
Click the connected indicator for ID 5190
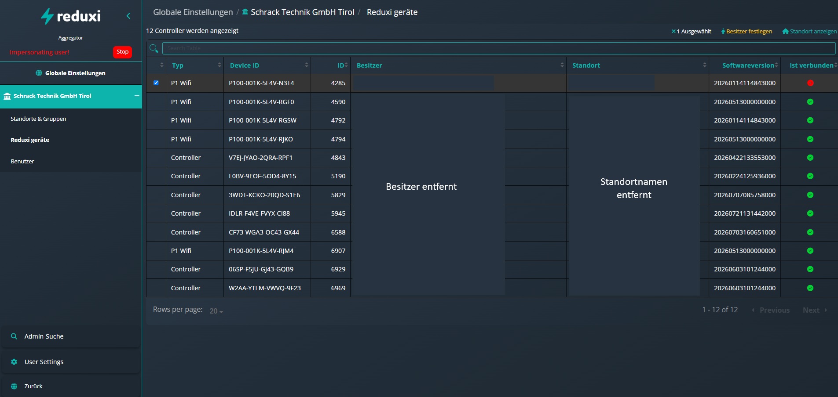point(810,176)
